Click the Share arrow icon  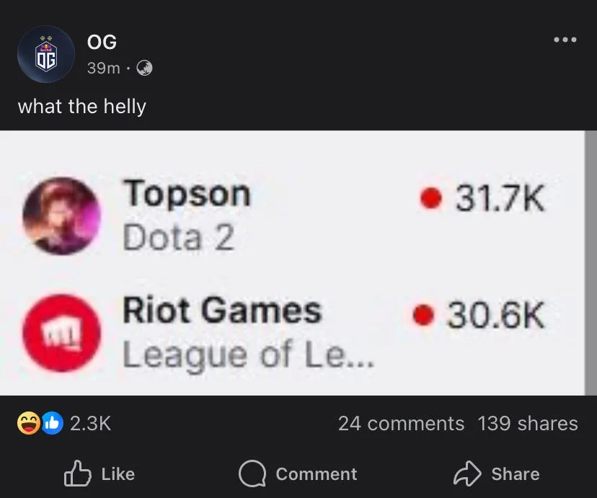pos(466,473)
